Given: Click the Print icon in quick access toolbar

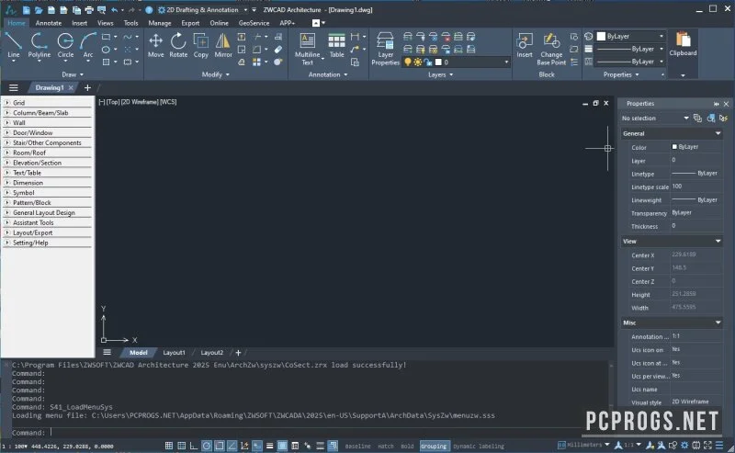Looking at the screenshot, I should coord(89,9).
